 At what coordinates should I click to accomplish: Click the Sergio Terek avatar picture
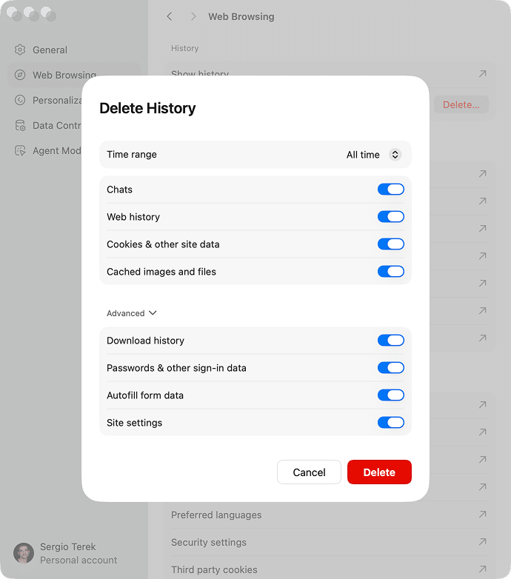click(24, 553)
